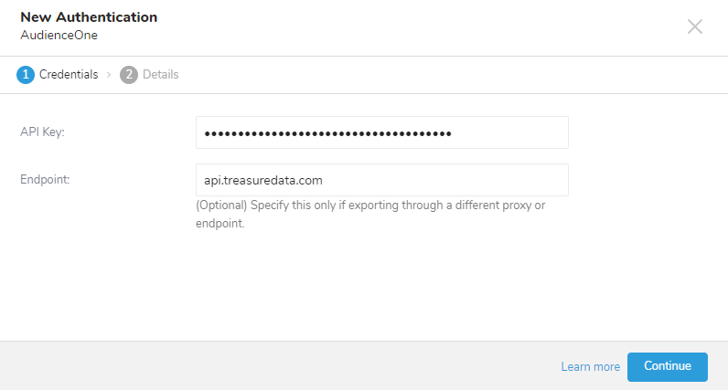The image size is (728, 390).
Task: Click the api.treasuredata.com endpoint value
Action: 263,180
